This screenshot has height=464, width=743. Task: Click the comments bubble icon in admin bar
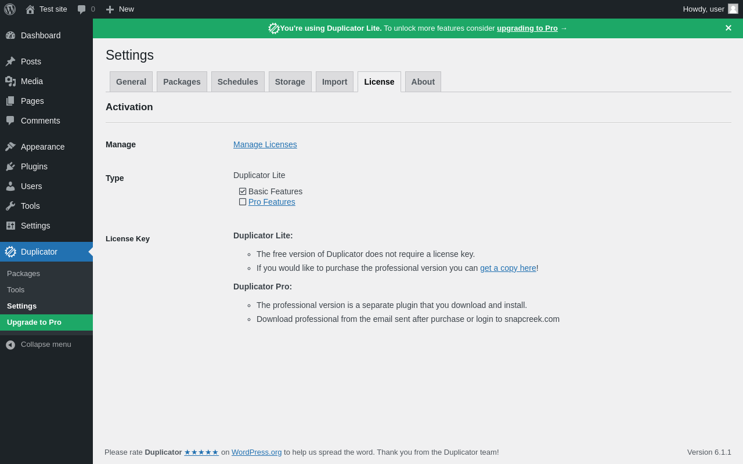point(82,9)
